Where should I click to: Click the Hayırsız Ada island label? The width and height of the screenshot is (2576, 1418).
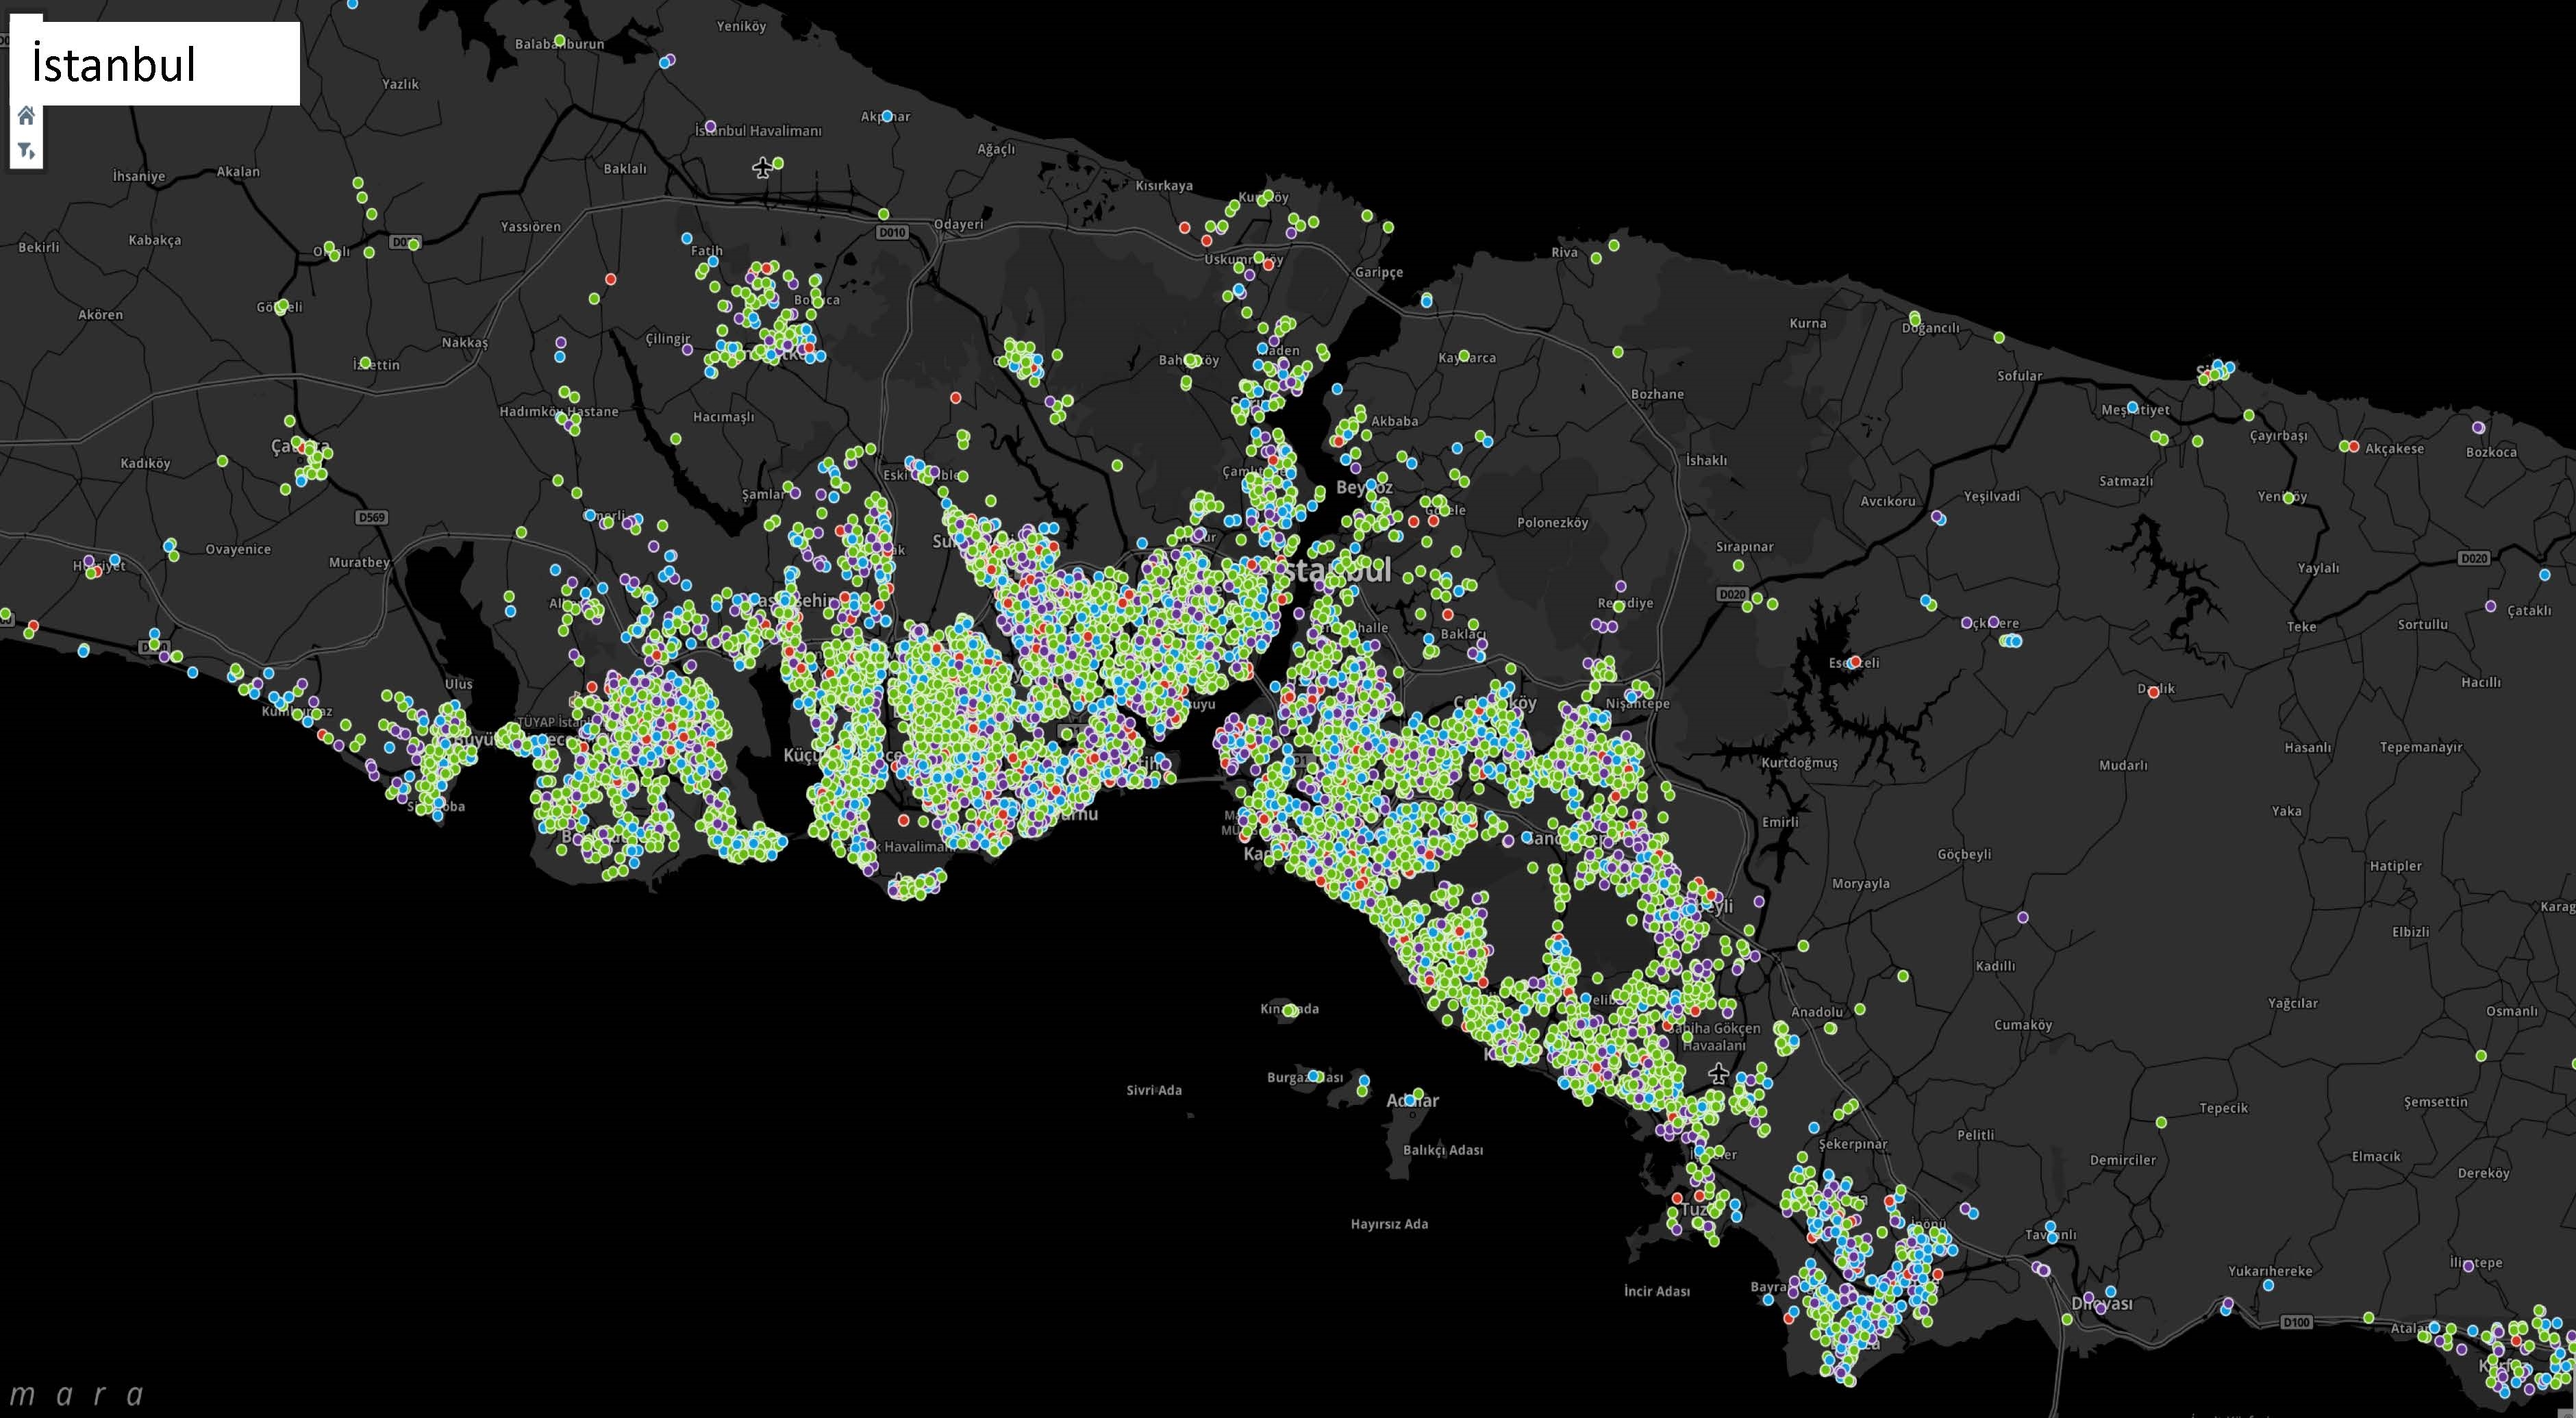click(x=1389, y=1224)
